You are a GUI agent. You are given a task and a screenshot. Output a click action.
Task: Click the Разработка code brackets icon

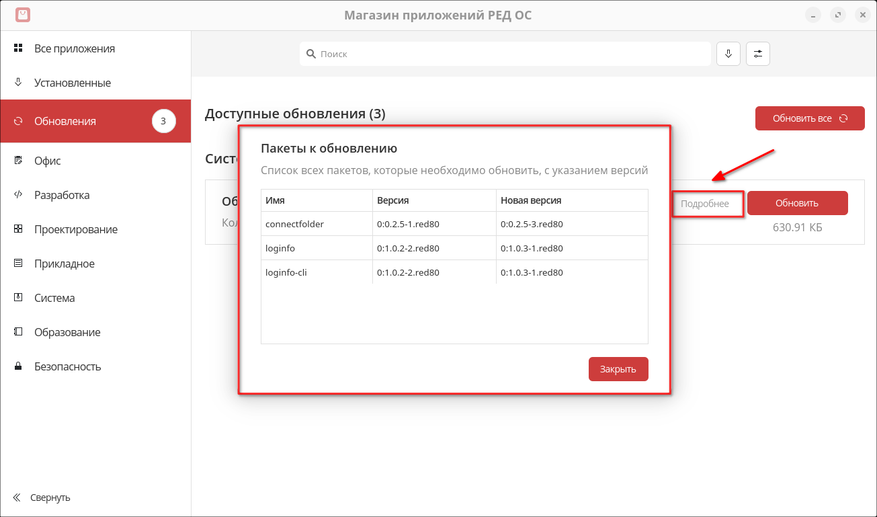click(18, 195)
